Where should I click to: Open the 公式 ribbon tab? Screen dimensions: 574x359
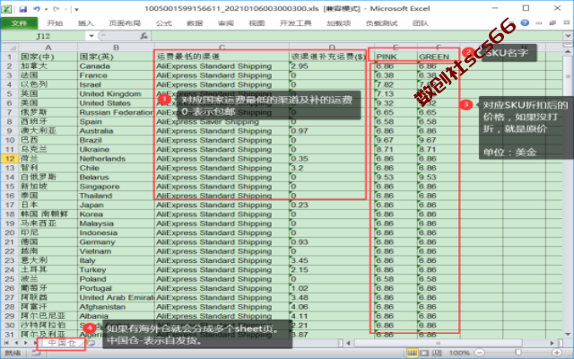coord(163,23)
